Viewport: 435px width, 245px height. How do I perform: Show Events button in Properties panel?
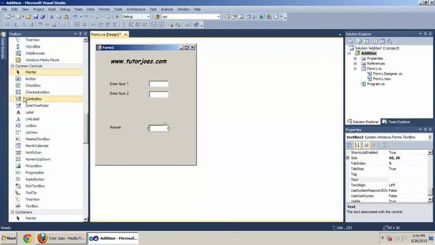pyautogui.click(x=373, y=145)
